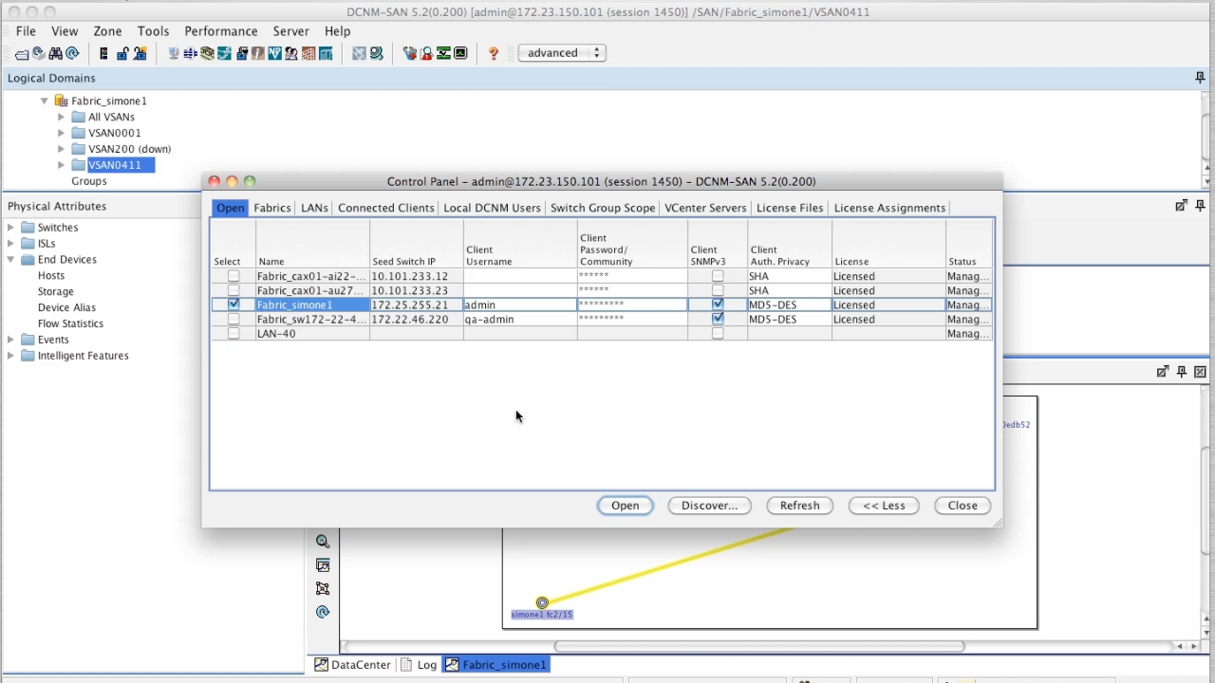This screenshot has width=1215, height=683.
Task: Click the close-pane icon above the map
Action: click(1201, 372)
